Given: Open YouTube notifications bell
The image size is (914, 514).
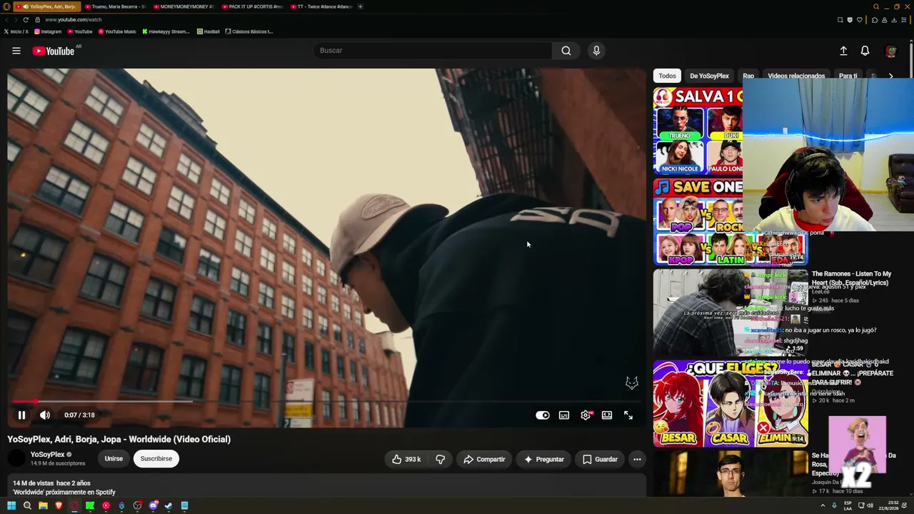Looking at the screenshot, I should [865, 51].
